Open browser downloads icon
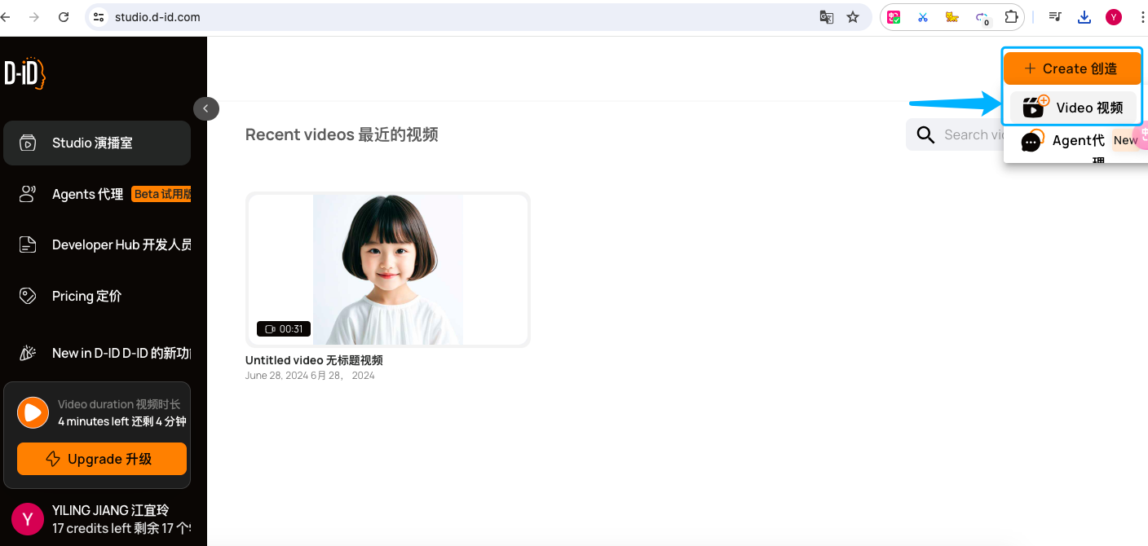 coord(1084,17)
